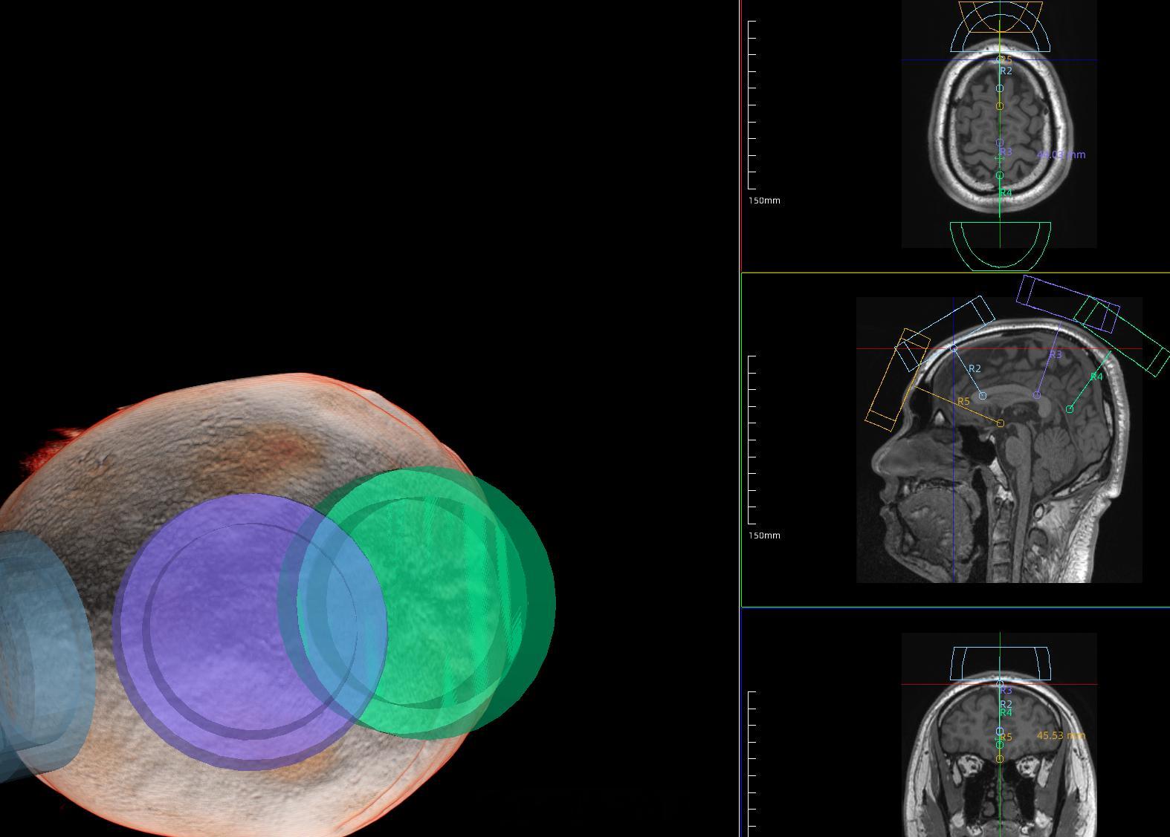The height and width of the screenshot is (837, 1170).
Task: Click the 150mm scale label in sagittal view
Action: coord(764,535)
